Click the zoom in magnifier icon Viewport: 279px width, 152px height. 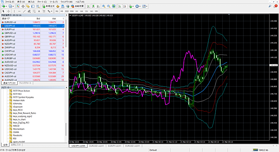pos(104,6)
